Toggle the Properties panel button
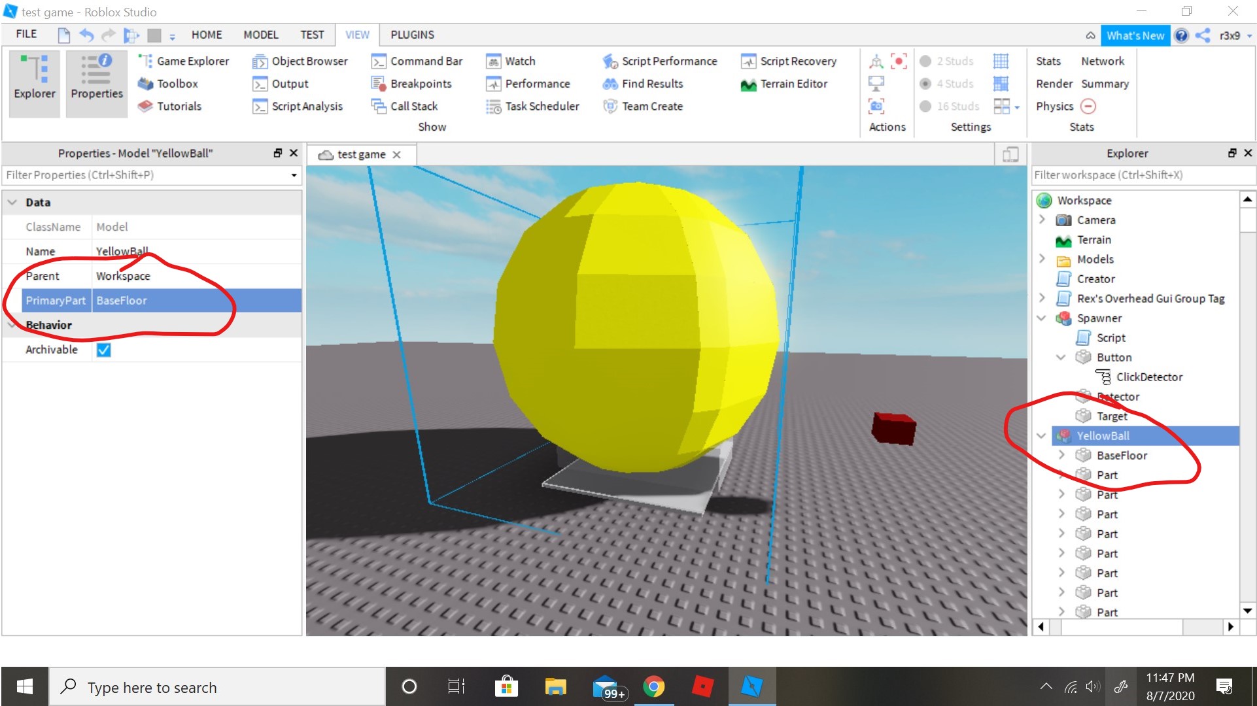Viewport: 1257px width, 706px height. (x=97, y=83)
